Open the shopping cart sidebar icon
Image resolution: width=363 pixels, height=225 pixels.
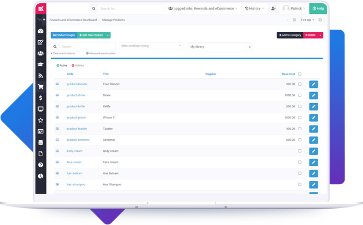(x=41, y=87)
